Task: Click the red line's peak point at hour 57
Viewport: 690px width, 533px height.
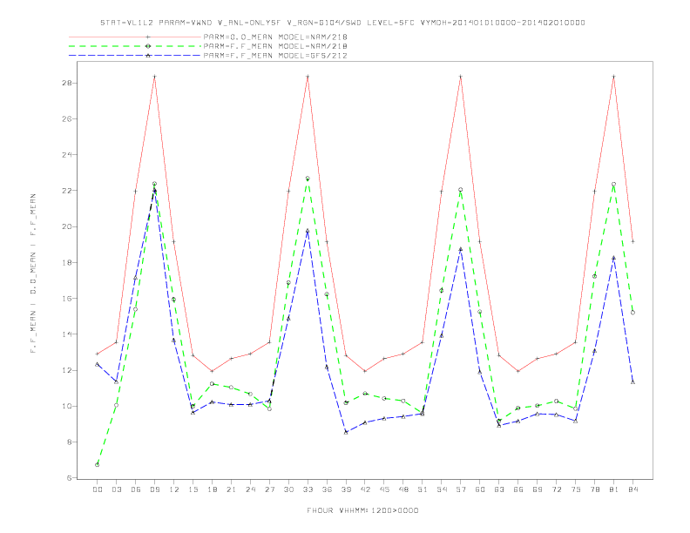Action: tap(461, 77)
